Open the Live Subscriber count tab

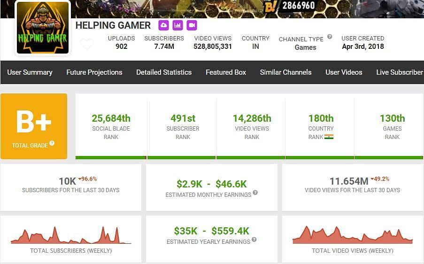400,72
